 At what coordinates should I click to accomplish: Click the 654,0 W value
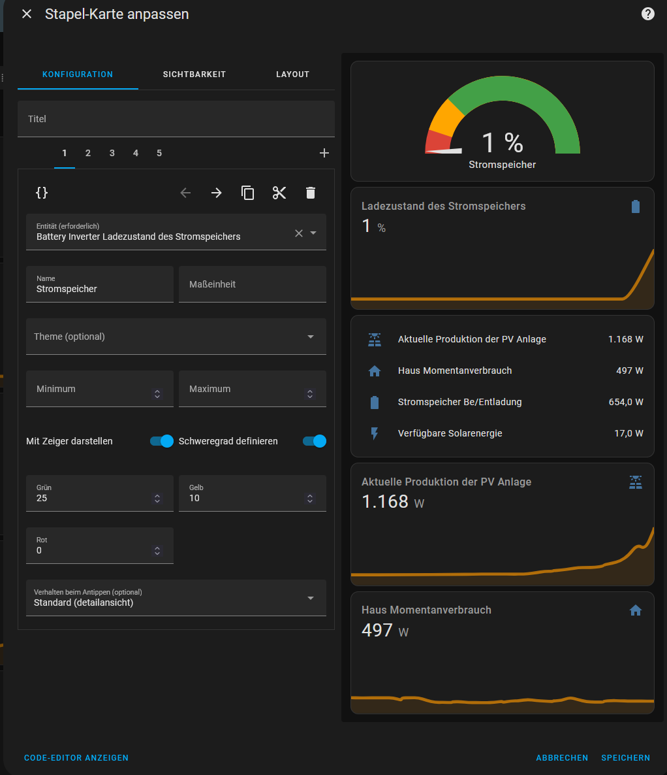pyautogui.click(x=625, y=402)
